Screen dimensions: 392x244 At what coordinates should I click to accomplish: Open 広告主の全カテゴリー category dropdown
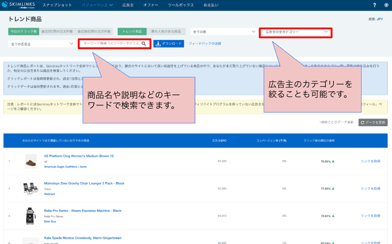click(x=296, y=32)
